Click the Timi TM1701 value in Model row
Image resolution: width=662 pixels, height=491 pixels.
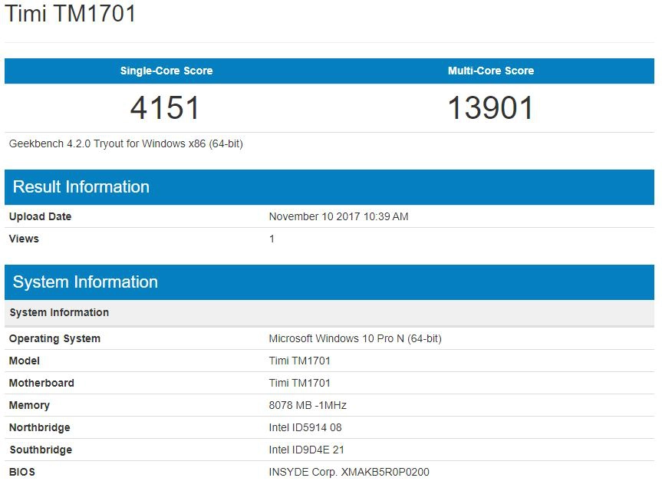pos(299,361)
